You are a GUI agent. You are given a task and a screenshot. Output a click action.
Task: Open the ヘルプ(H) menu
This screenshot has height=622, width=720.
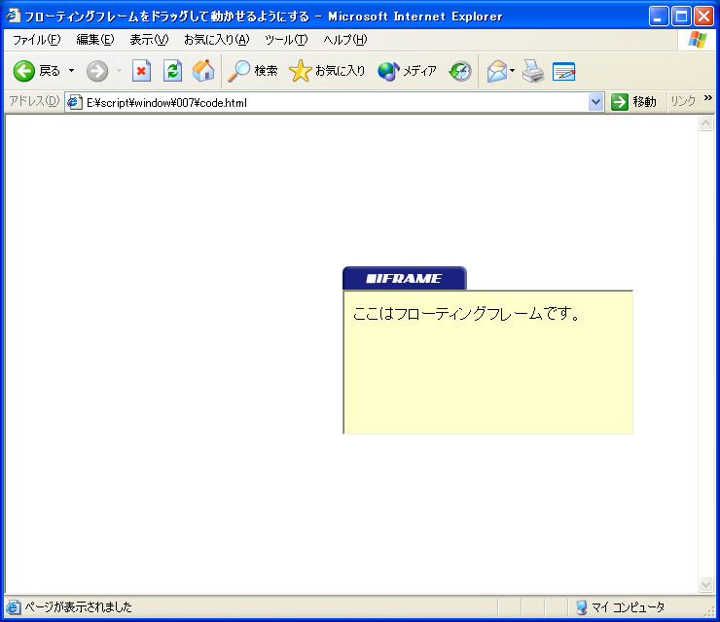point(345,40)
